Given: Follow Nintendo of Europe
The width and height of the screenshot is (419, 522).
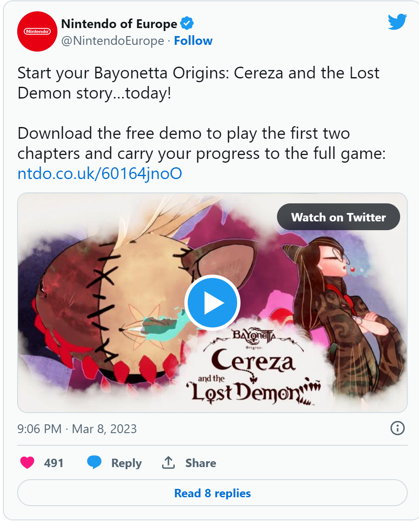Looking at the screenshot, I should (193, 41).
